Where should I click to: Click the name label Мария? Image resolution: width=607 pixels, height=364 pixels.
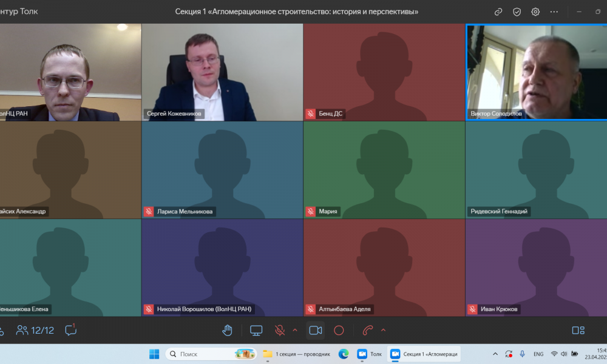tap(328, 212)
